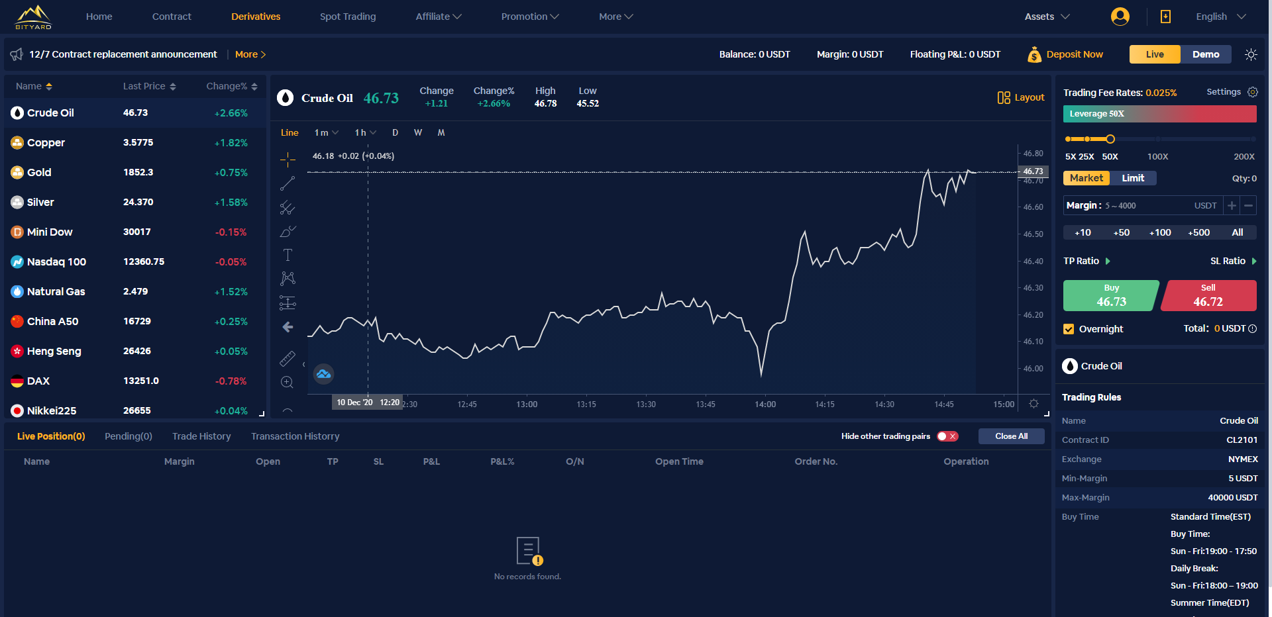Open trading Settings gear icon
This screenshot has height=617, width=1272.
(1252, 92)
